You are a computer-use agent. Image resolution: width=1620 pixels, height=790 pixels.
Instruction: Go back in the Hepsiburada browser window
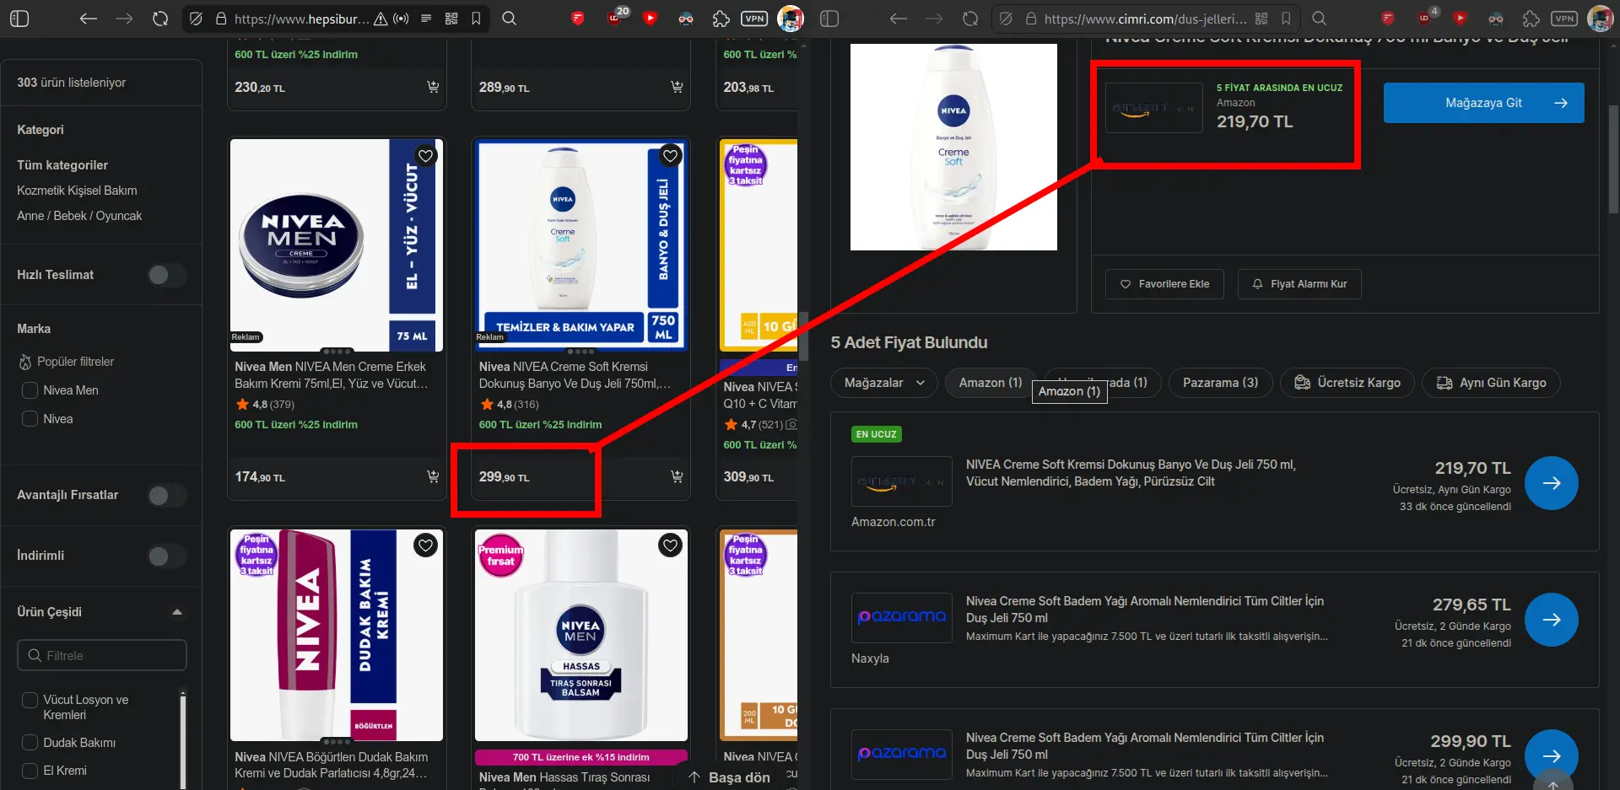click(89, 19)
